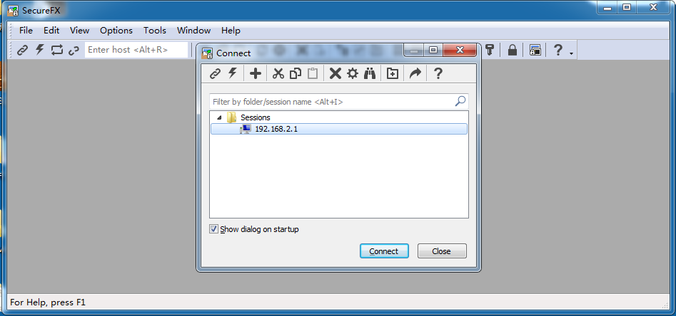Click the Quick Connect lightning icon in main toolbar
This screenshot has width=676, height=316.
40,50
